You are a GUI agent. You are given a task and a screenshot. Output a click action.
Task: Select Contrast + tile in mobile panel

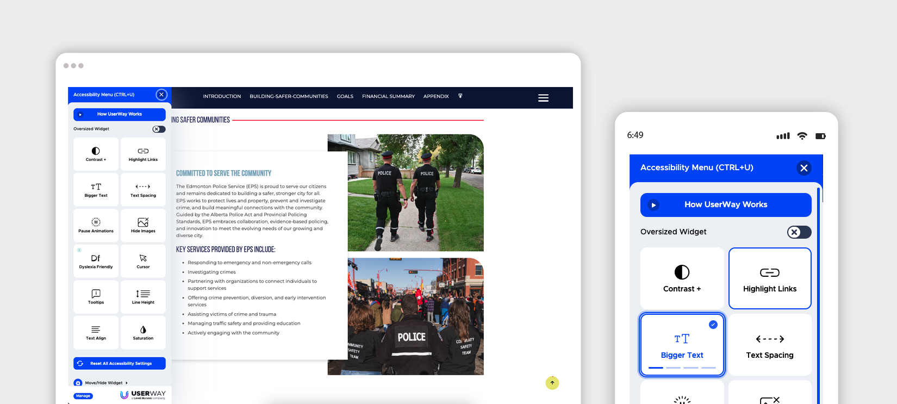(x=682, y=278)
